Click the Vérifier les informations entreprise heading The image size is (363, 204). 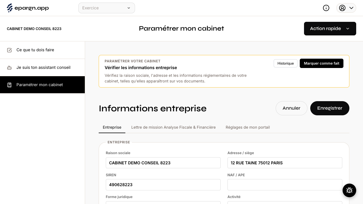click(x=141, y=68)
